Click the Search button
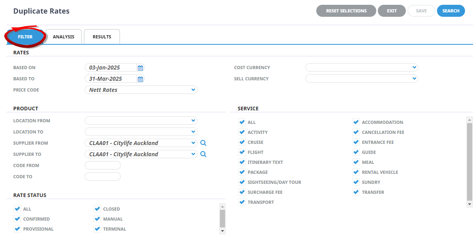Viewport: 473px width, 235px height. click(x=451, y=11)
